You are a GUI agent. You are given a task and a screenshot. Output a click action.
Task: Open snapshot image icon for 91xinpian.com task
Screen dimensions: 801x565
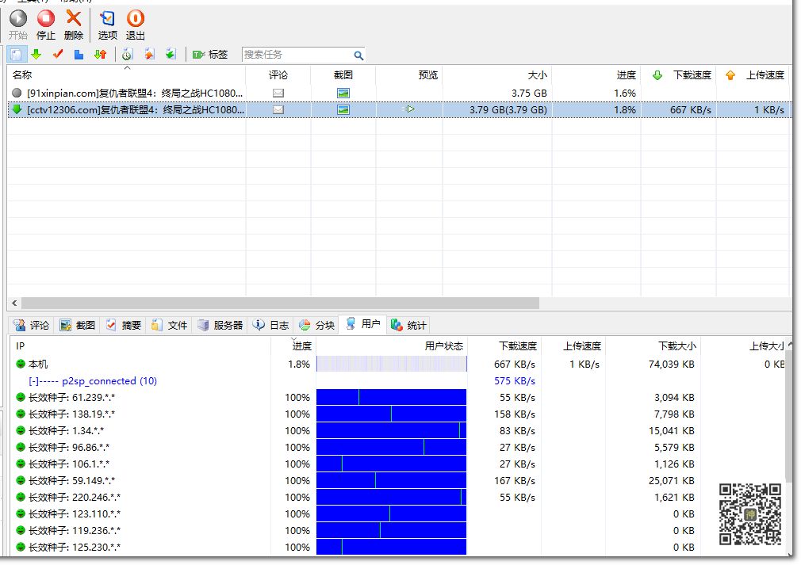pos(343,93)
